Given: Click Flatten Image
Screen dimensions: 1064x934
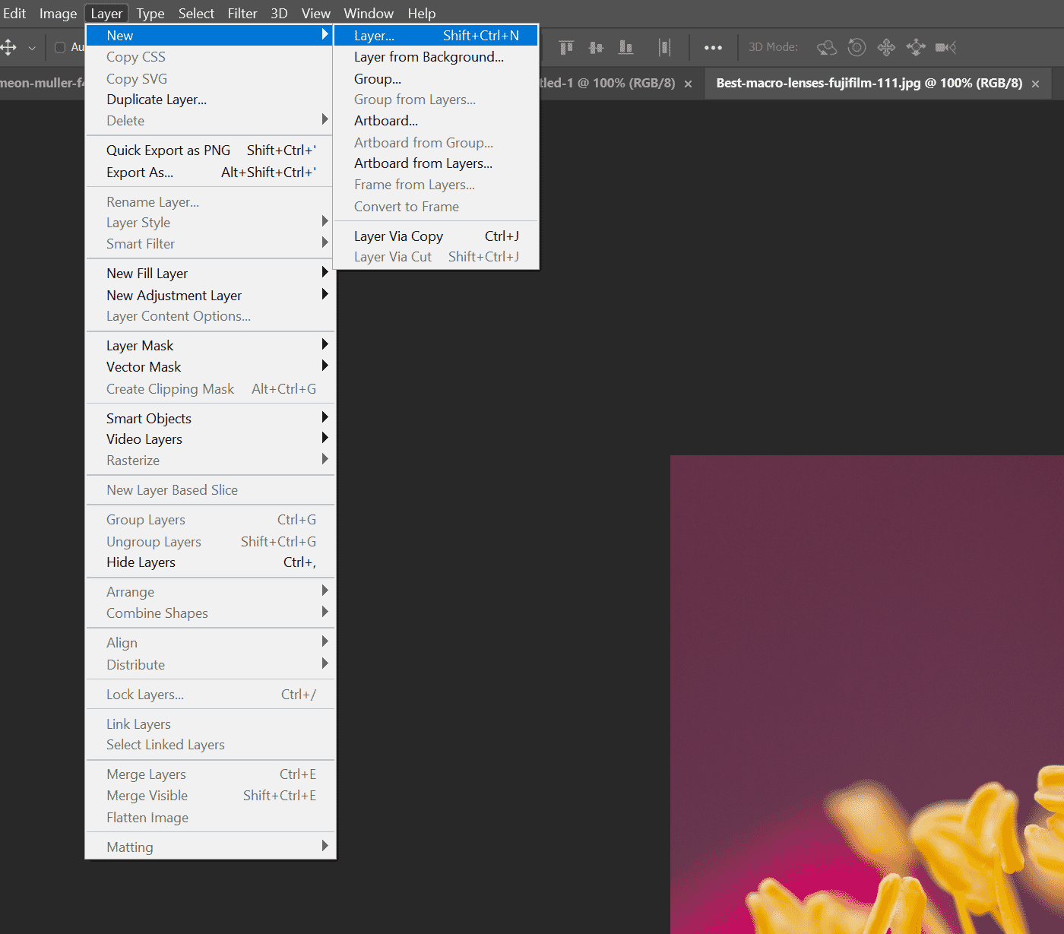Looking at the screenshot, I should [147, 818].
